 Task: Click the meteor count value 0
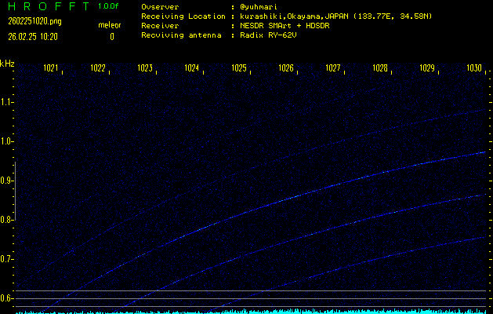(111, 36)
